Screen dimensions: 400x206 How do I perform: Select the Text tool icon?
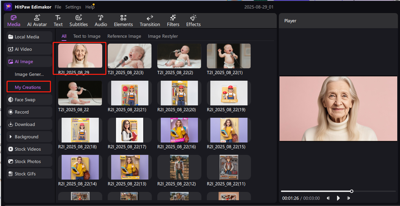point(58,18)
